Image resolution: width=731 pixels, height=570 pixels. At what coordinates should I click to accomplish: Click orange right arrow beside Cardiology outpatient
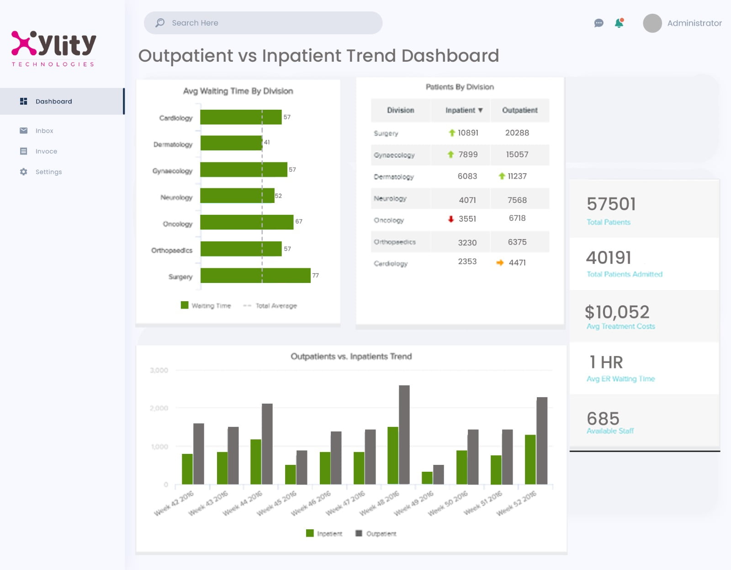[500, 262]
